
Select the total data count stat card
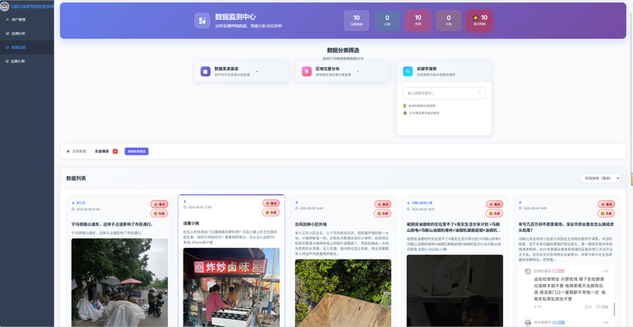coord(357,21)
